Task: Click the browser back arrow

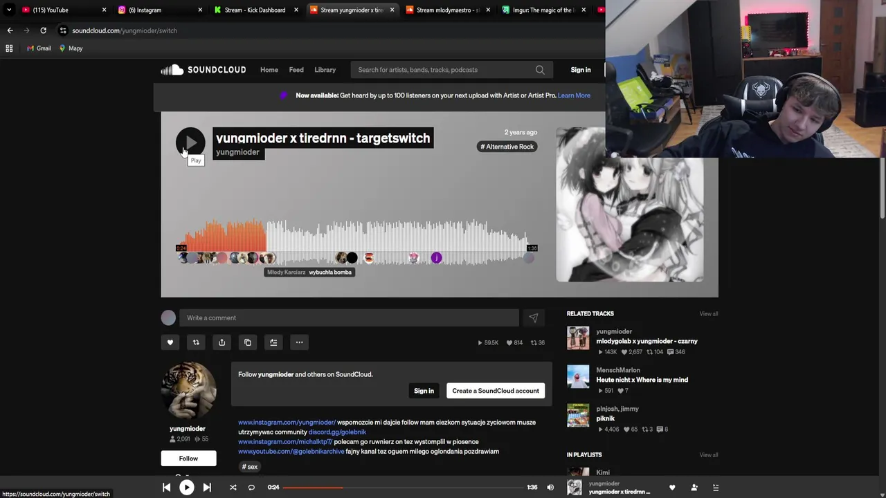Action: click(10, 30)
